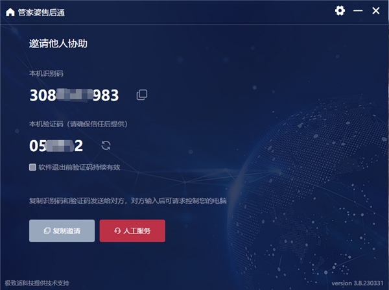
Task: Click the 本机验证码（请确保信任后提供）label
Action: pos(78,124)
